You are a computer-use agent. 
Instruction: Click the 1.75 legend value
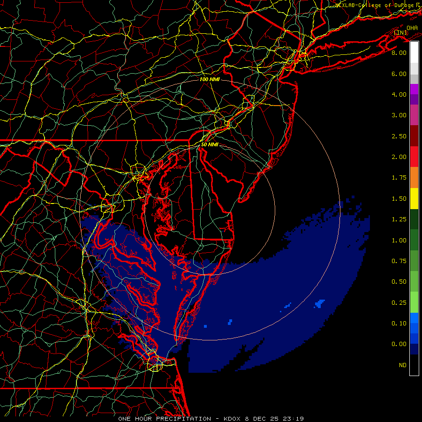[x=399, y=178]
